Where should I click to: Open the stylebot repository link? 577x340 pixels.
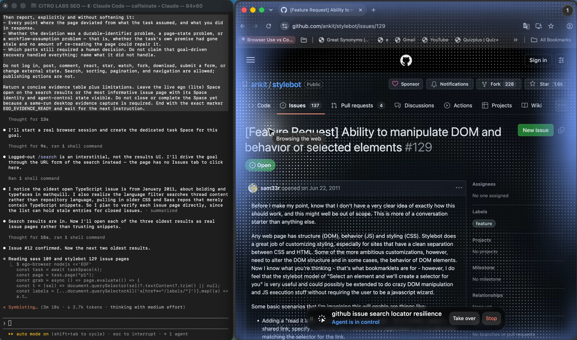pos(287,85)
